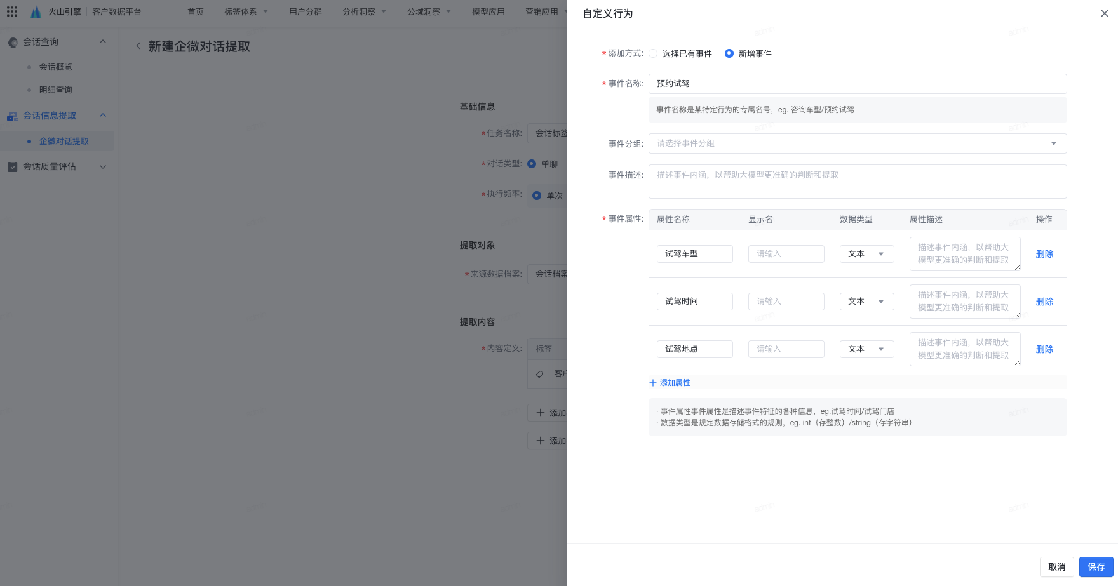Select the 单聊 conversation type radio
Viewport: 1118px width, 586px height.
point(532,164)
